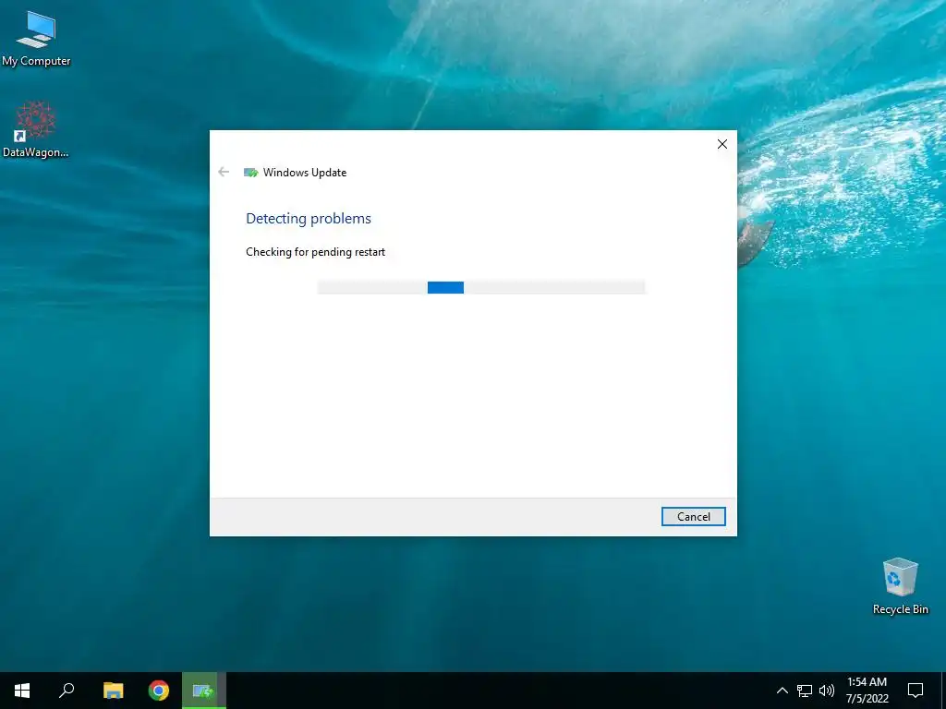946x709 pixels.
Task: Open the clock showing 1:54 AM
Action: click(867, 691)
